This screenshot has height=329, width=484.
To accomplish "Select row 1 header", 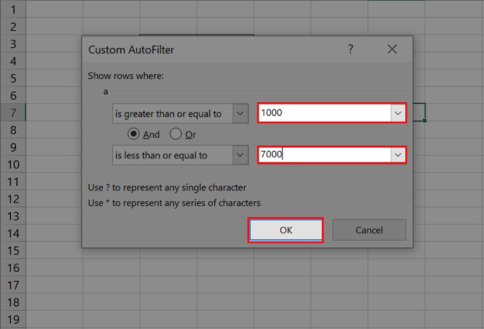I will point(13,10).
